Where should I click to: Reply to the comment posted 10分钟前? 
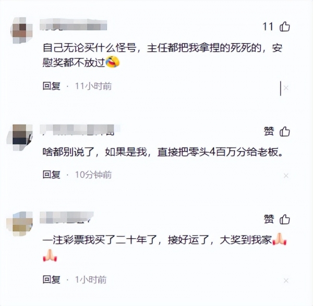click(52, 175)
